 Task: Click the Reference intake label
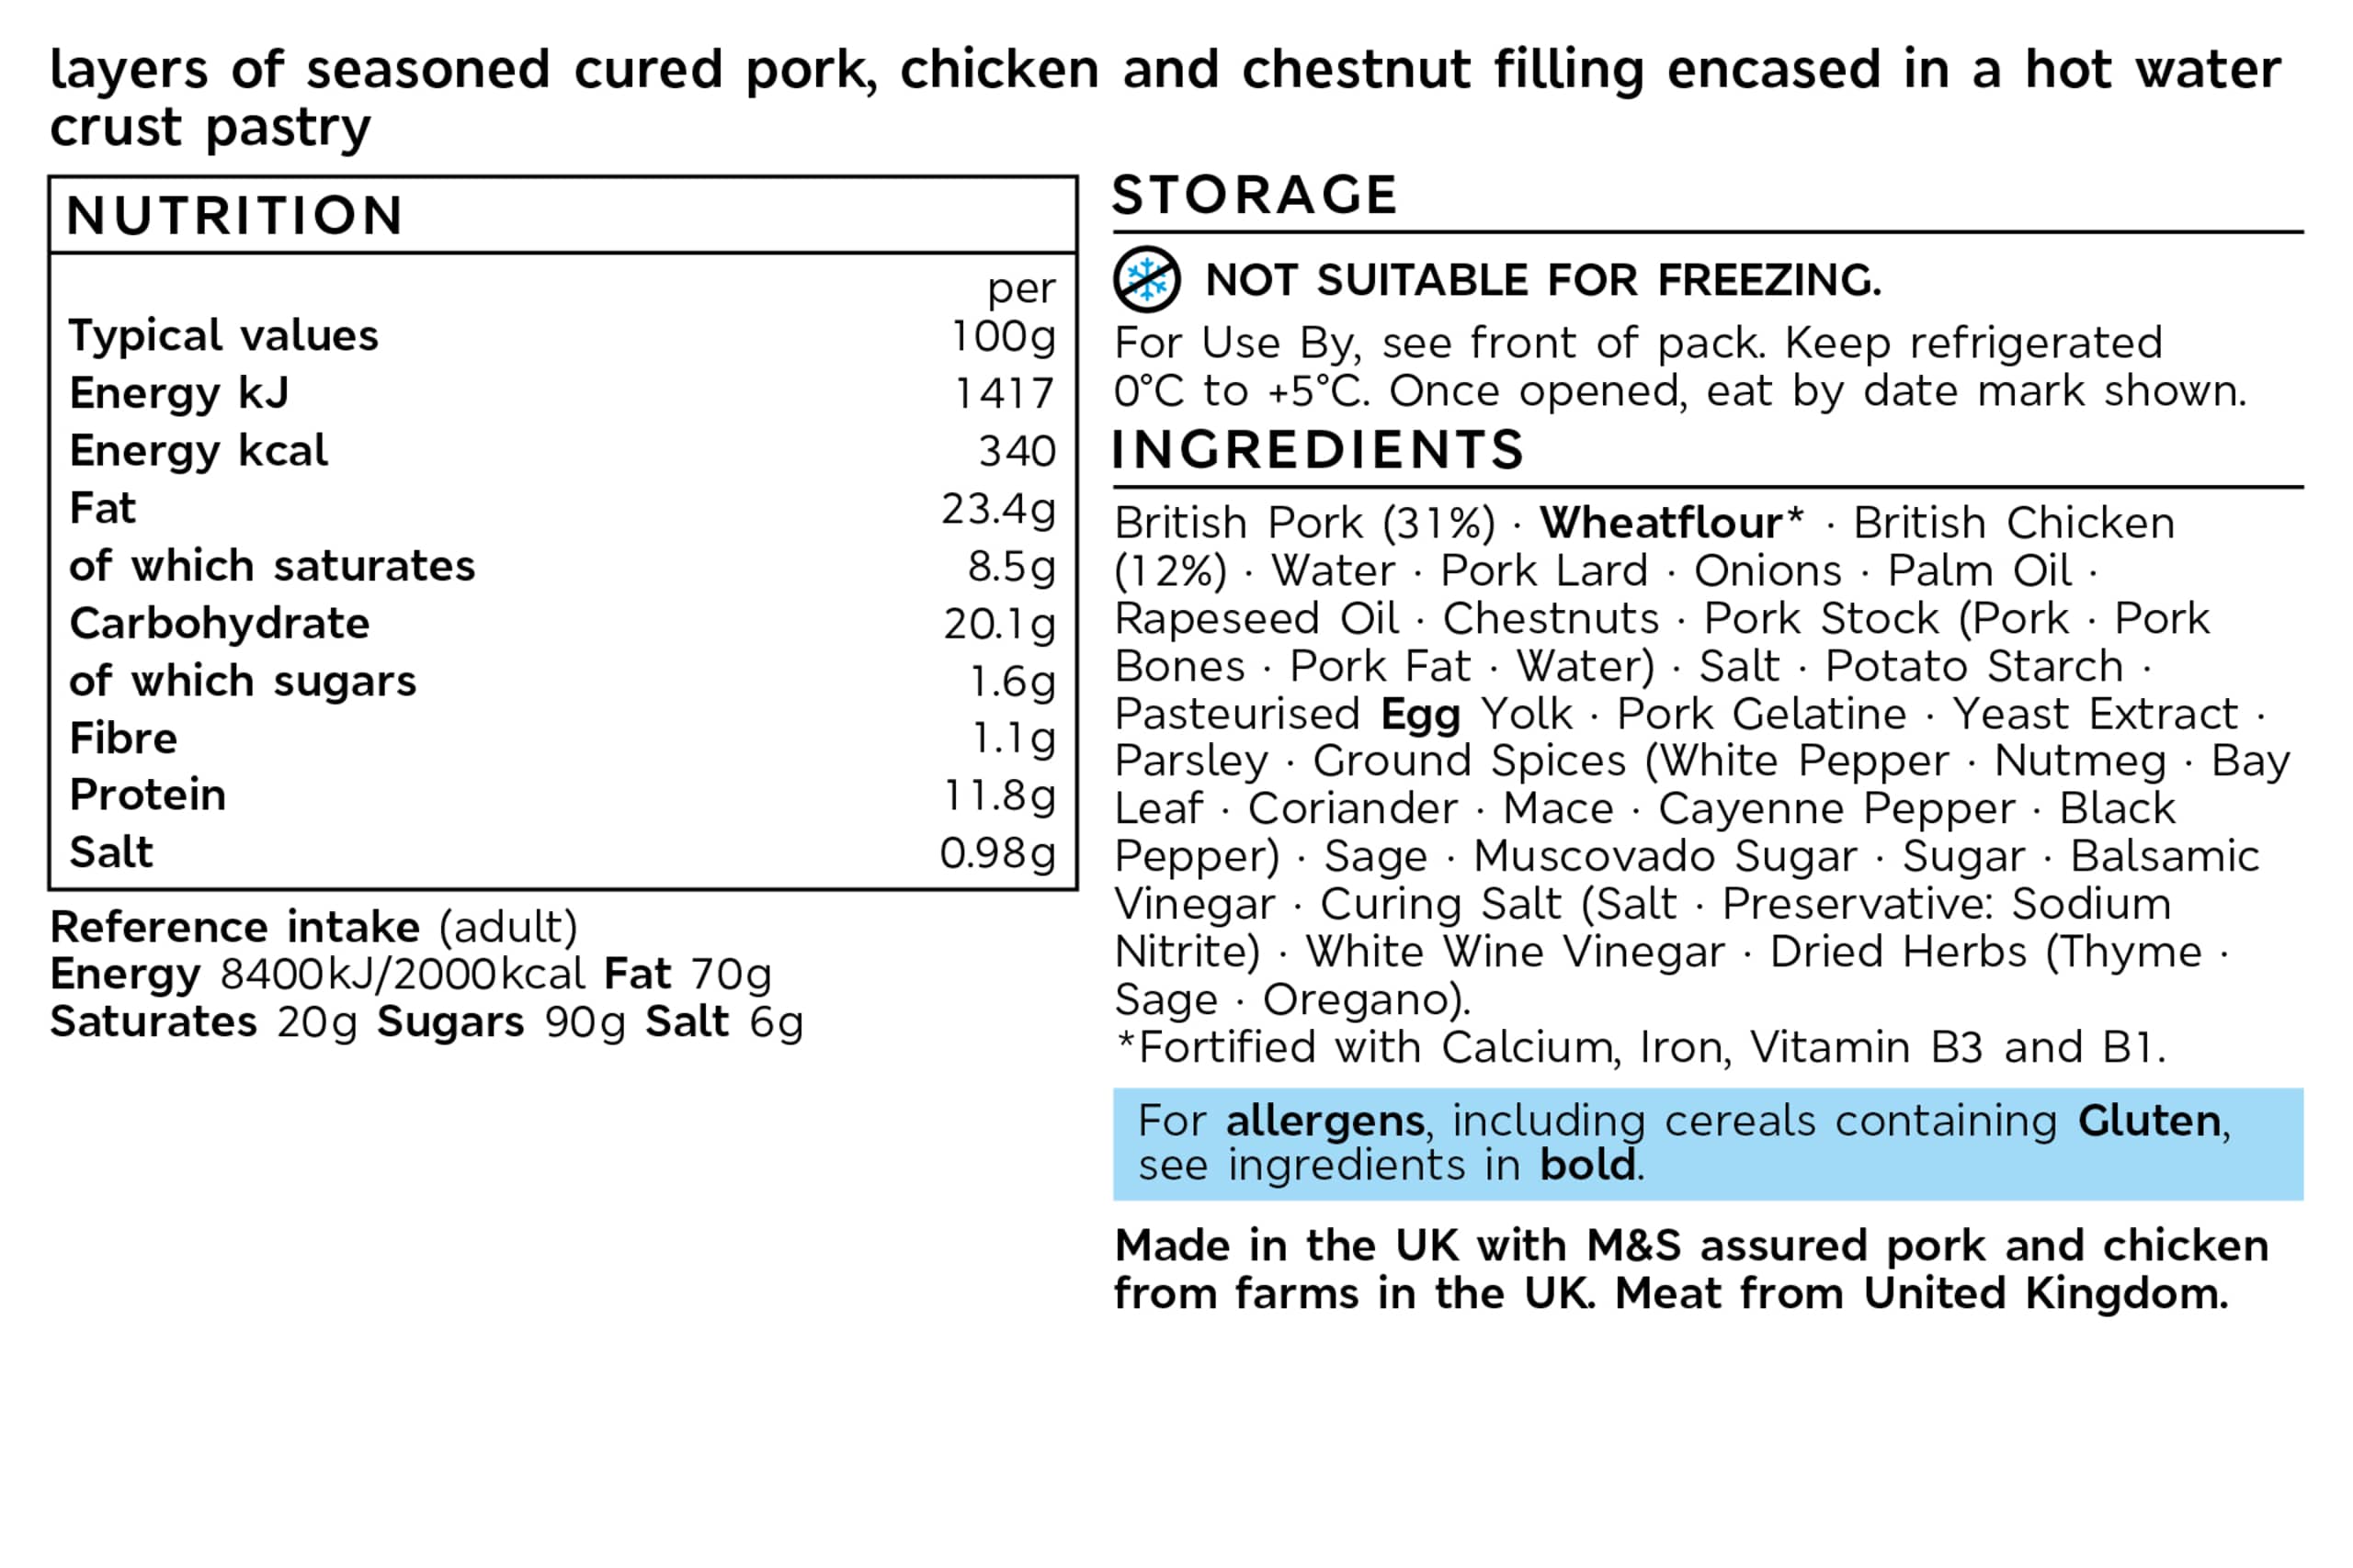[x=235, y=927]
